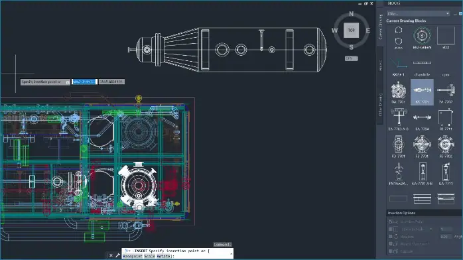
Task: Open the thumbnail view options icon
Action: 460,13
